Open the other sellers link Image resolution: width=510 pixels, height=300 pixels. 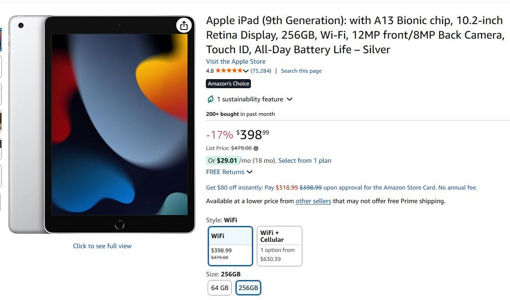(313, 201)
